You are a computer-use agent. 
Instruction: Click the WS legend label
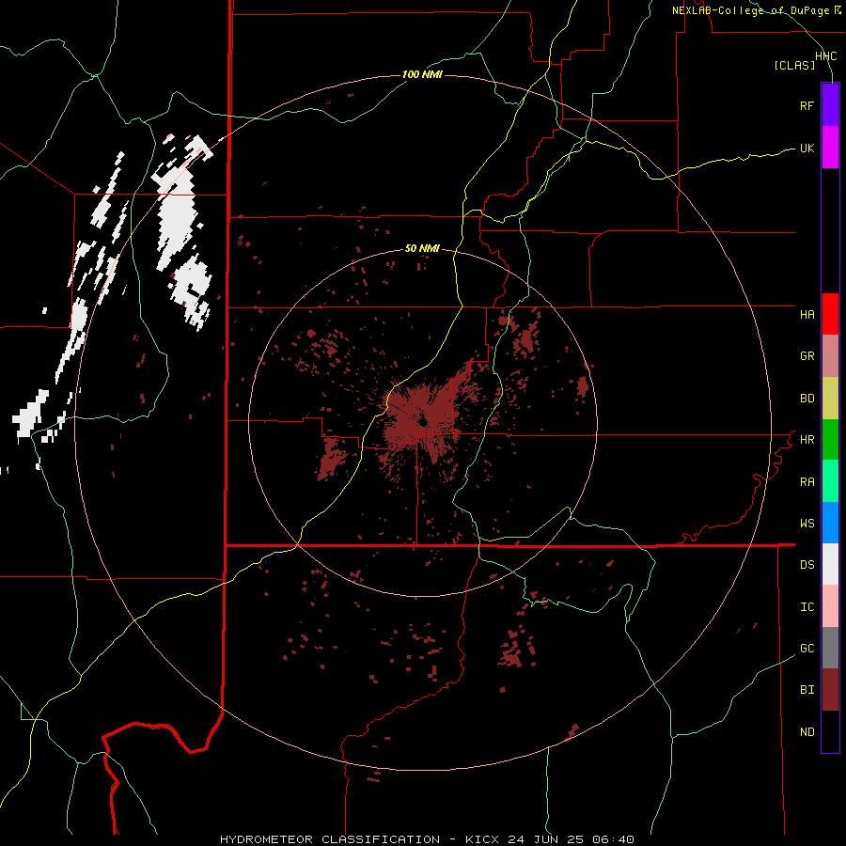(807, 524)
